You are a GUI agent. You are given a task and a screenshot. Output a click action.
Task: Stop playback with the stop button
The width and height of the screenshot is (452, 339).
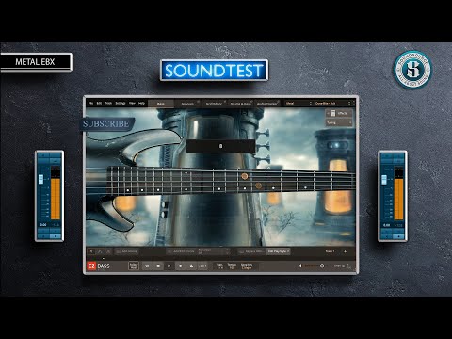click(x=158, y=266)
